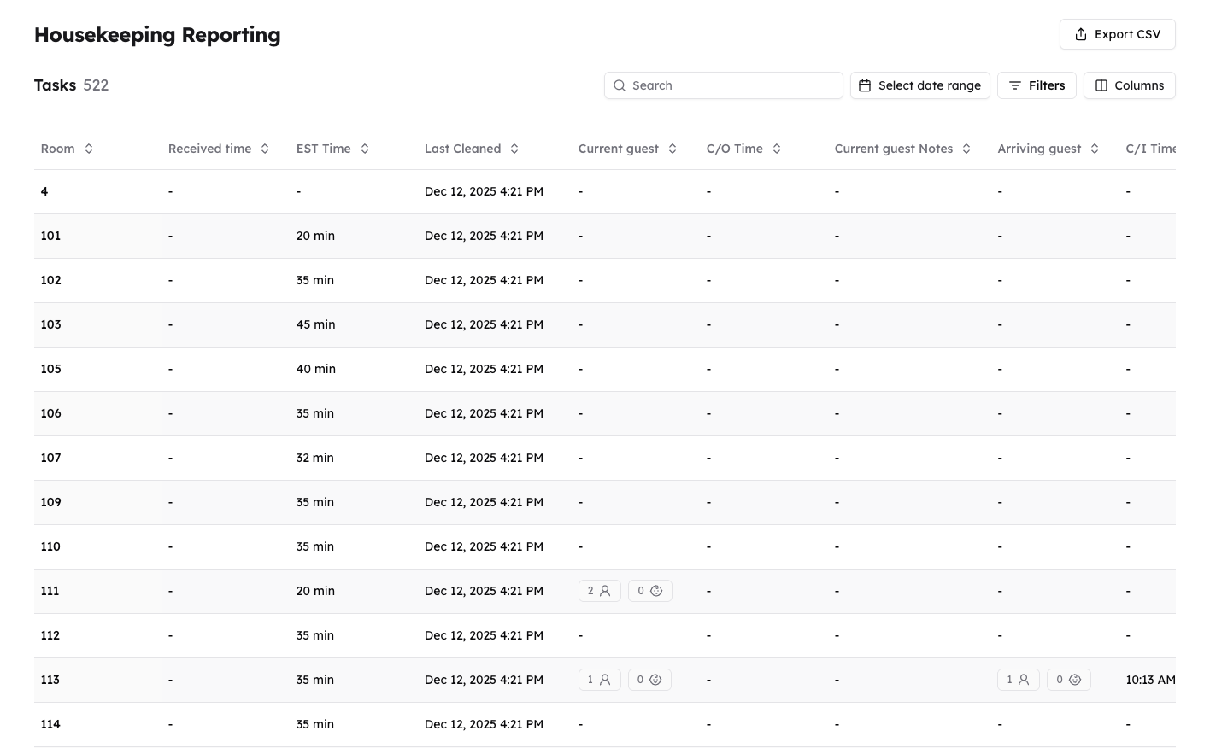
Task: Select the C/O Time column header
Action: (x=734, y=148)
